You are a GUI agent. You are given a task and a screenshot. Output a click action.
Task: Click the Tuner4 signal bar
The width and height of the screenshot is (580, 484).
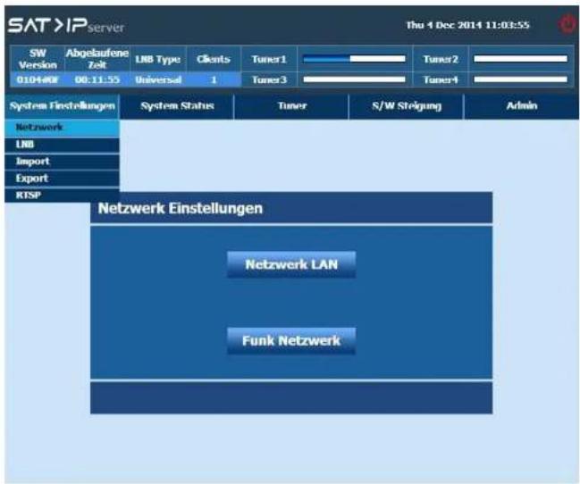click(x=520, y=79)
